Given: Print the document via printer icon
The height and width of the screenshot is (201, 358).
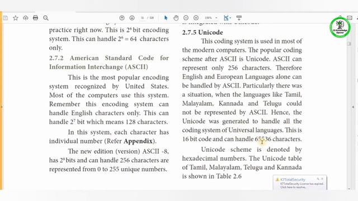Looking at the screenshot, I should pos(35,18).
